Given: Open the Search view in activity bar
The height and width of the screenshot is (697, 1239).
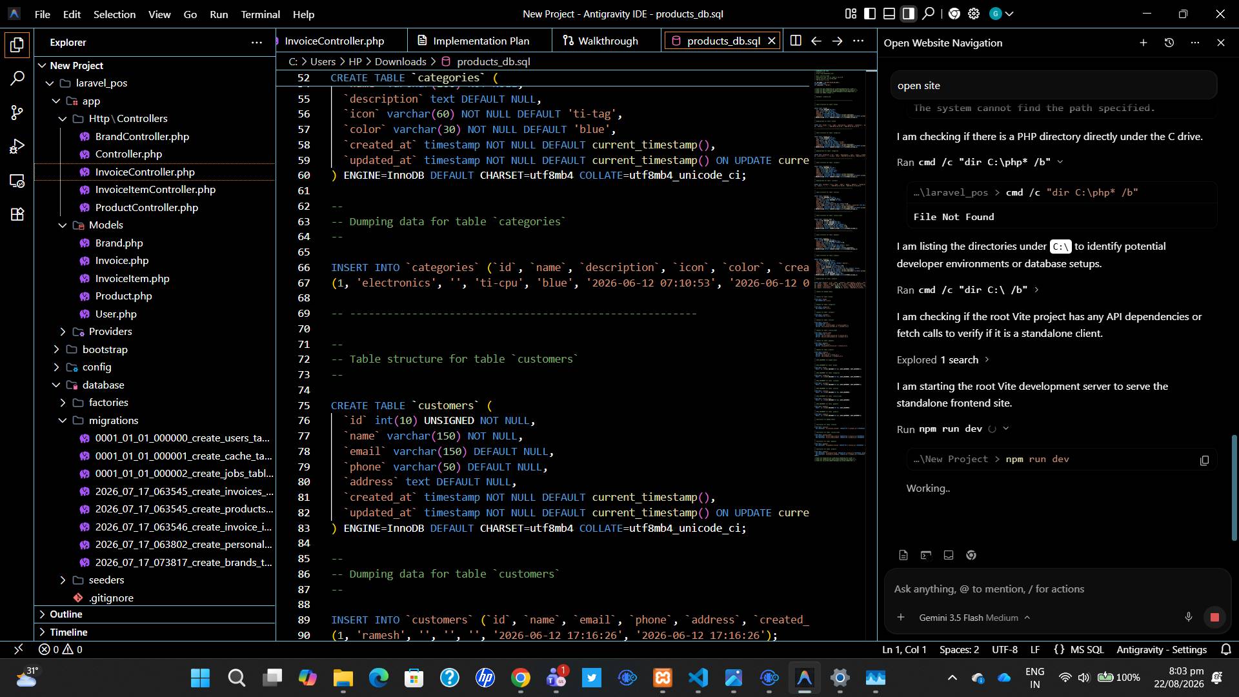Looking at the screenshot, I should click(x=17, y=79).
